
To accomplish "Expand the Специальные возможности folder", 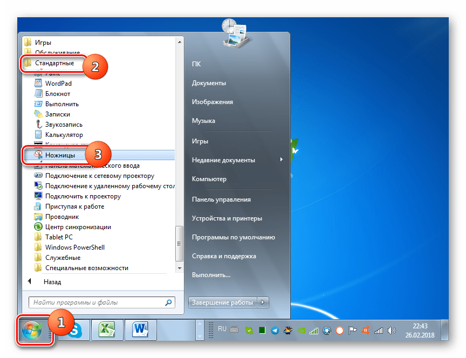I will pyautogui.click(x=86, y=268).
